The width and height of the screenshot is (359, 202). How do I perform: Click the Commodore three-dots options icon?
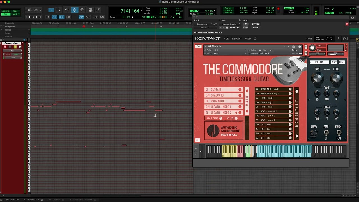click(x=198, y=140)
